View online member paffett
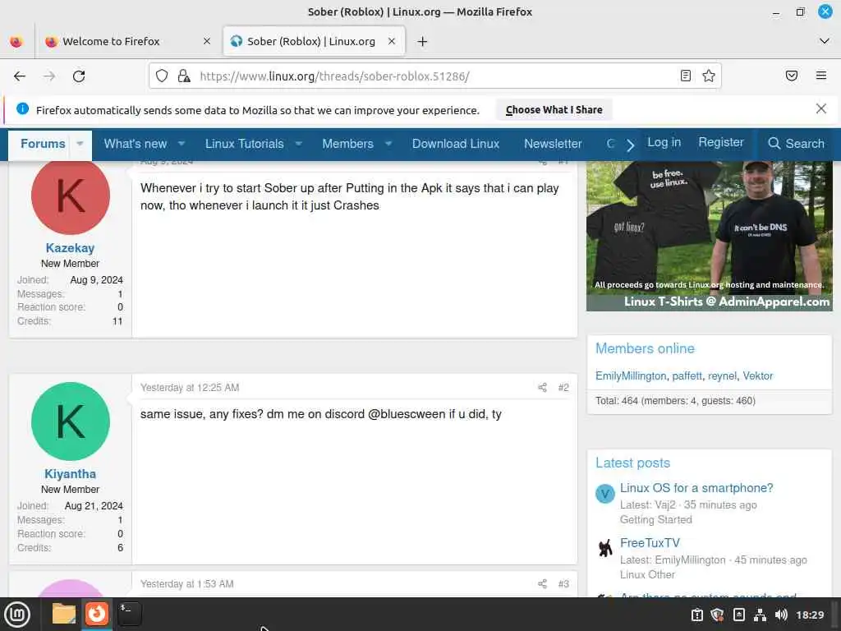 point(687,375)
